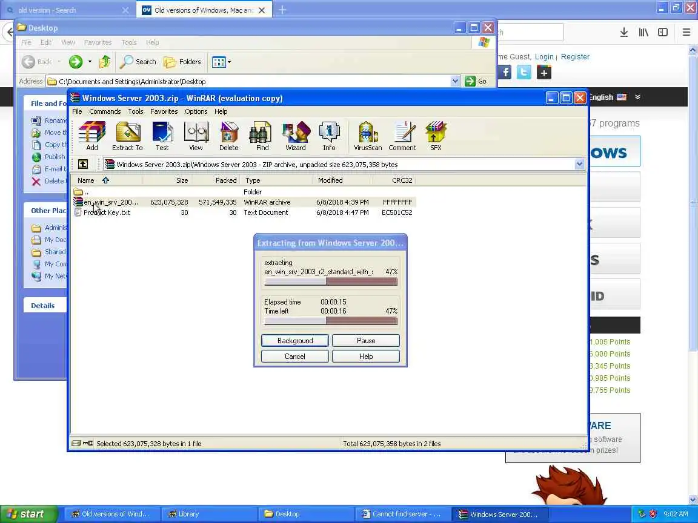Click the Extract To toolbar icon
Screen dimensions: 698x523
coord(127,136)
